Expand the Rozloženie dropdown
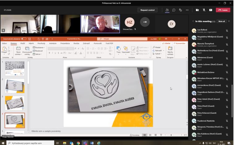This screenshot has width=234, height=145. [39, 47]
